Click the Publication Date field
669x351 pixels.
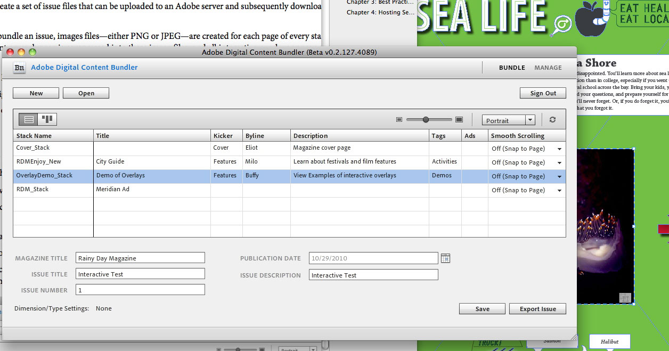pyautogui.click(x=373, y=258)
